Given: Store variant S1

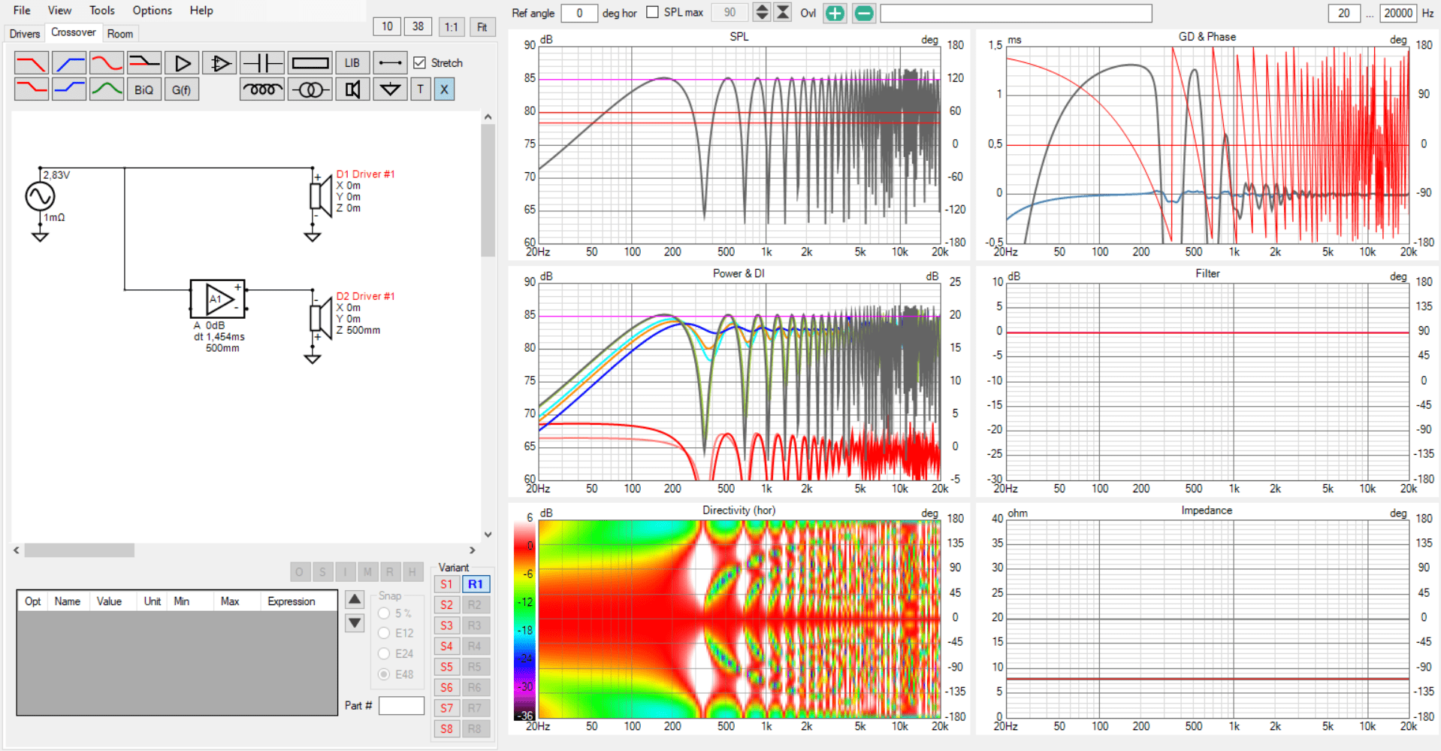Looking at the screenshot, I should pos(447,584).
